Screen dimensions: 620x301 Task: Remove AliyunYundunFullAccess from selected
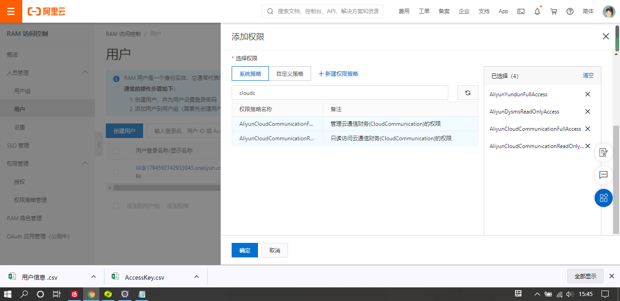tap(587, 94)
